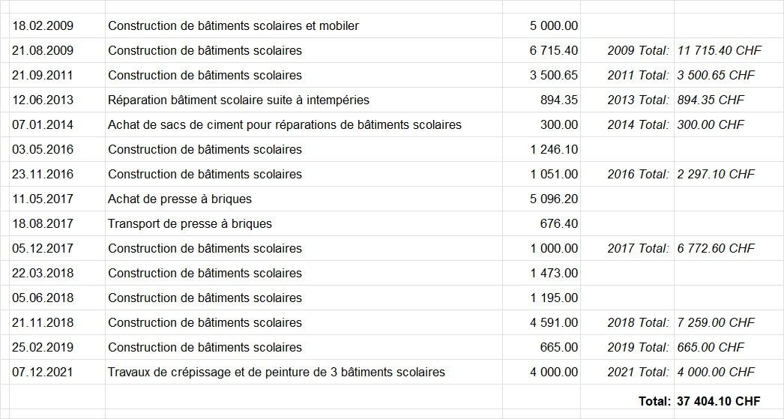Select the 'Transport de presse à briques' cell
784x419 pixels.
[x=190, y=224]
